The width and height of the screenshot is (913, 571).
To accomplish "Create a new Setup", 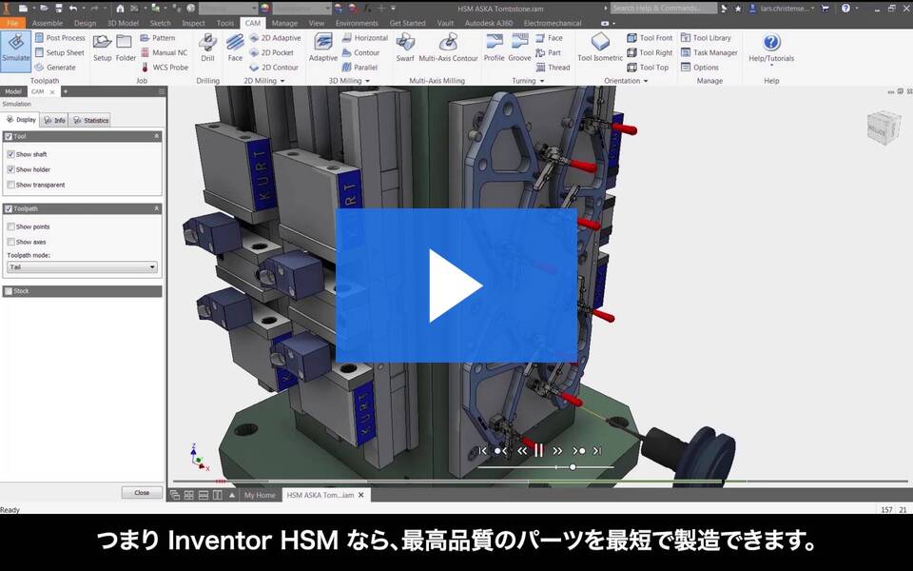I will click(103, 48).
